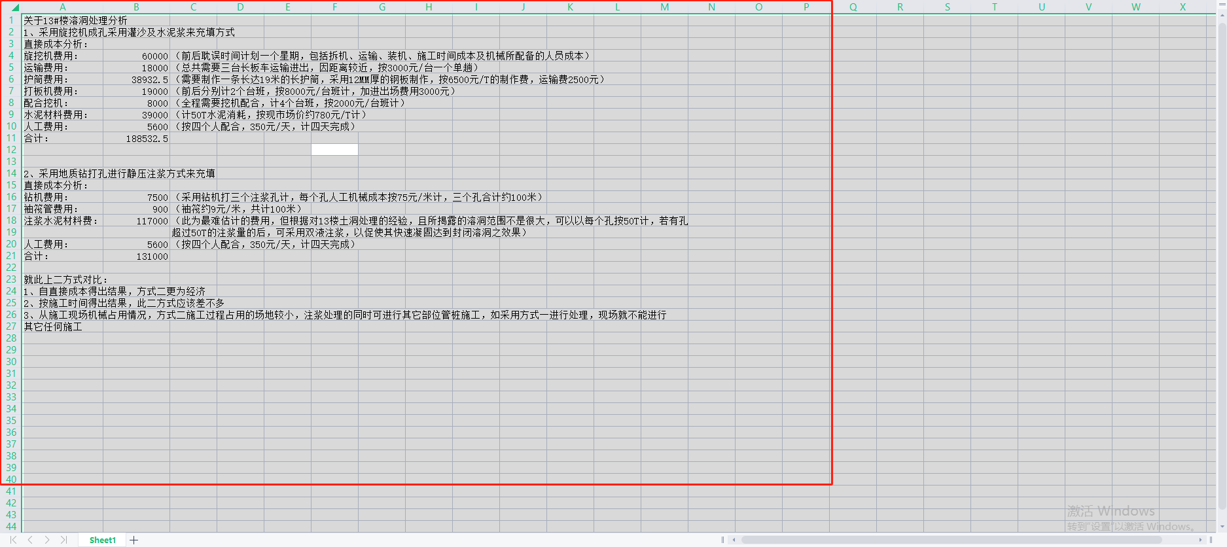The image size is (1227, 547).
Task: Select the value 117000 cell
Action: tap(136, 221)
